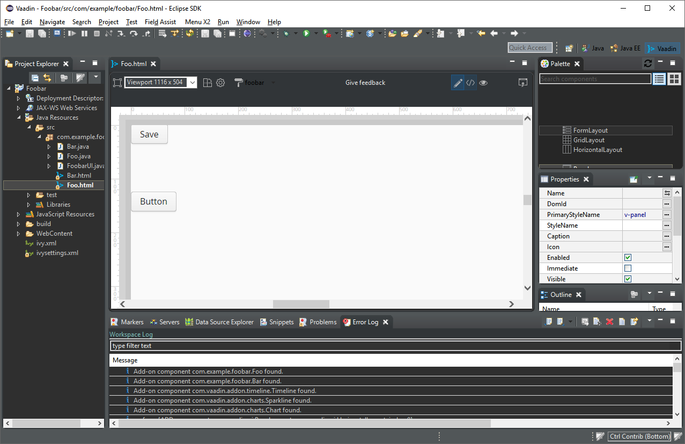Click the Search components field
Image resolution: width=685 pixels, height=444 pixels.
coord(595,79)
